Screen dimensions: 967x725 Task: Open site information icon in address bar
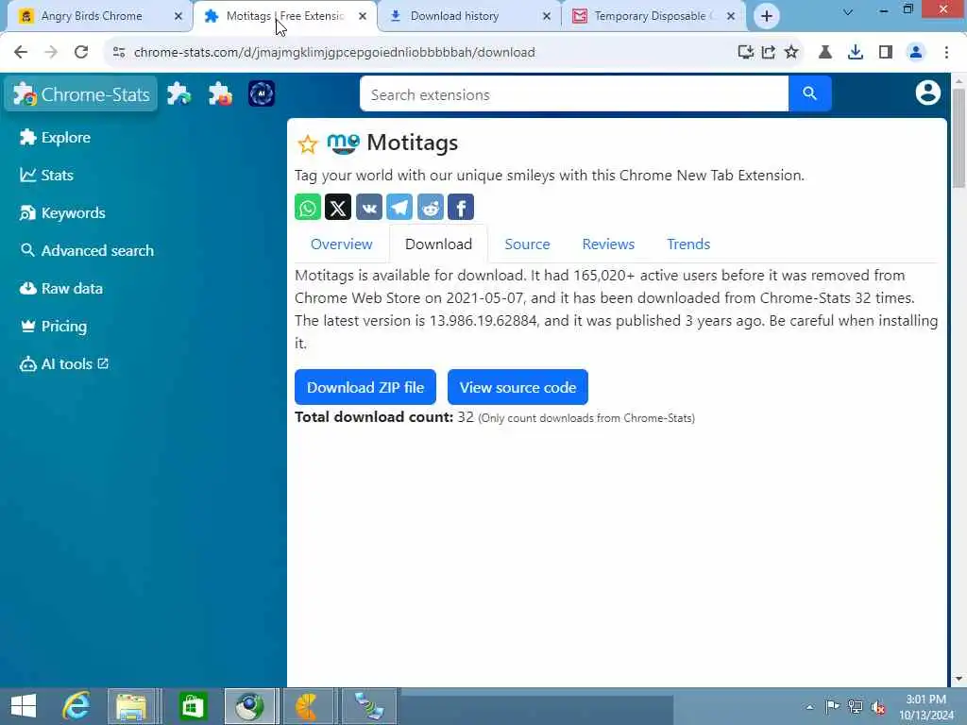[119, 53]
